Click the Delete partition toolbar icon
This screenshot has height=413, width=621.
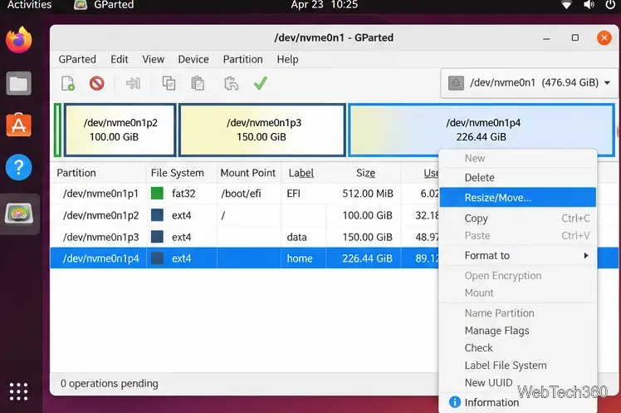pos(96,83)
